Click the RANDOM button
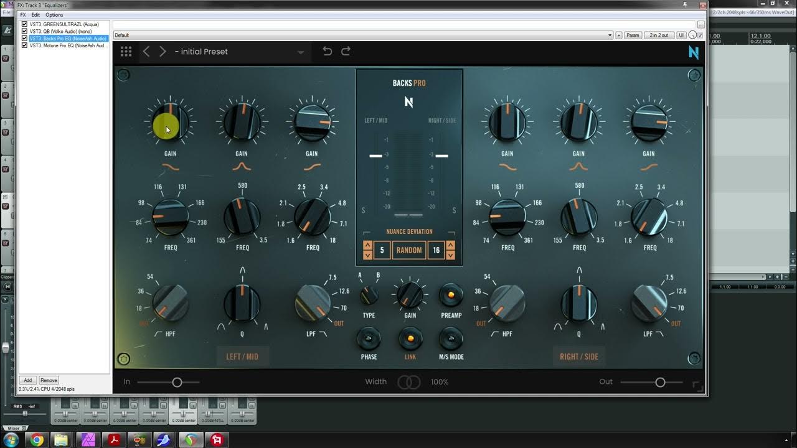This screenshot has width=797, height=448. pyautogui.click(x=409, y=250)
